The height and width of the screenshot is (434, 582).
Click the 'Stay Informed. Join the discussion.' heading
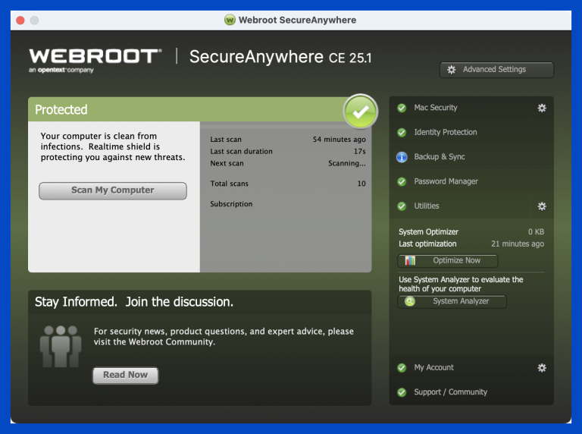134,302
